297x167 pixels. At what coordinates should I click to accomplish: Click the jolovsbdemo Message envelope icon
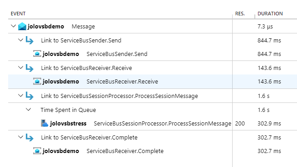click(22, 26)
